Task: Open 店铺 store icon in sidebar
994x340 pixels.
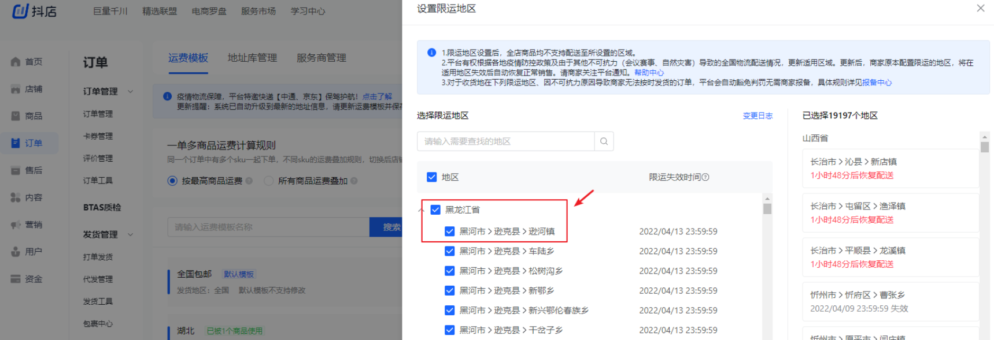Action: click(x=16, y=89)
